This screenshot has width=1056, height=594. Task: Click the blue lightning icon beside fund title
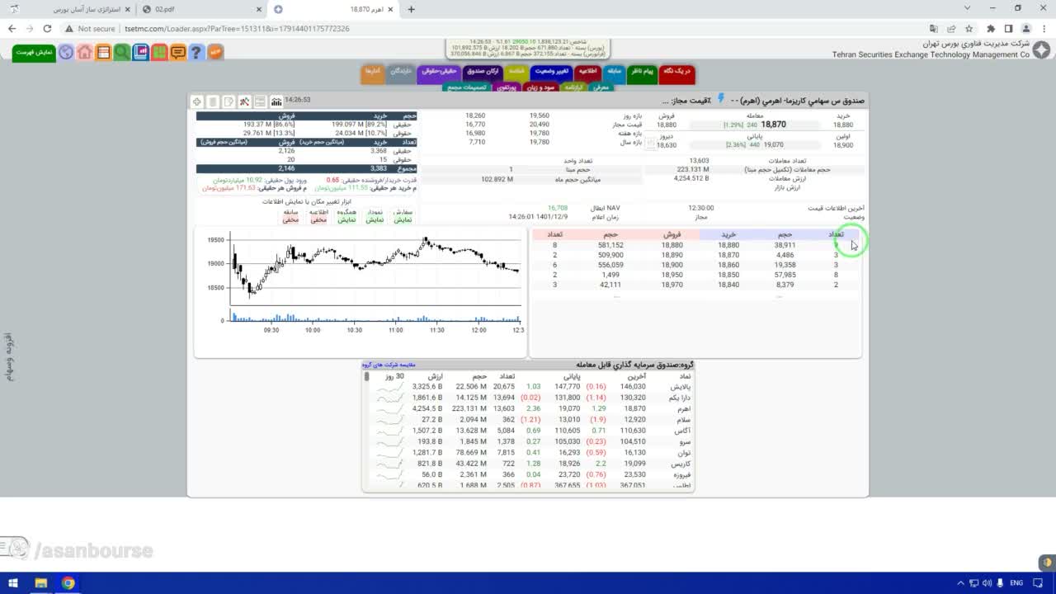(720, 98)
